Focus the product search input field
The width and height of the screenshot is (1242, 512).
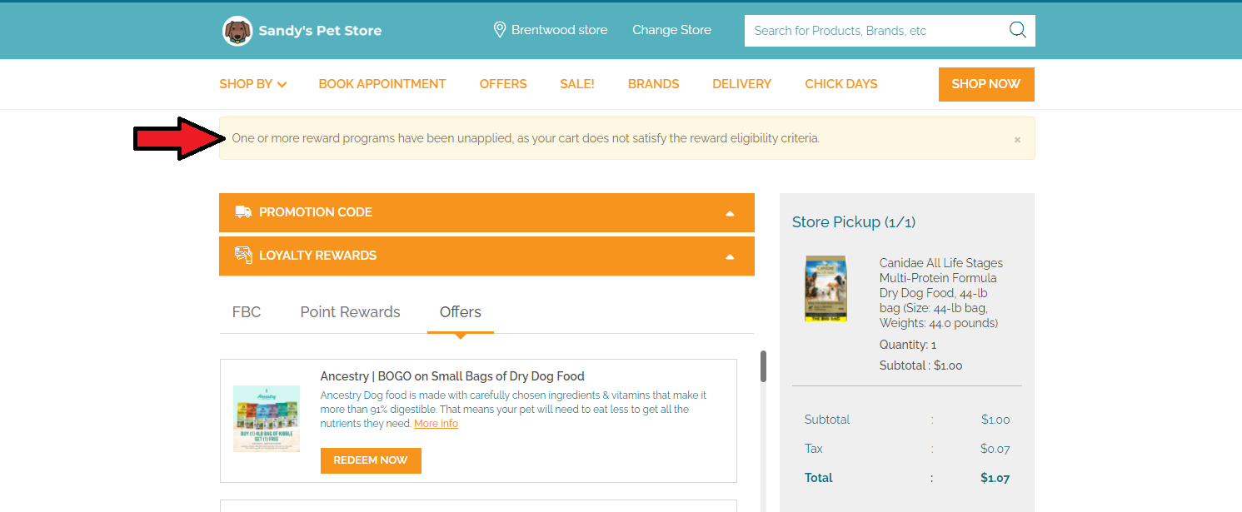(x=875, y=31)
